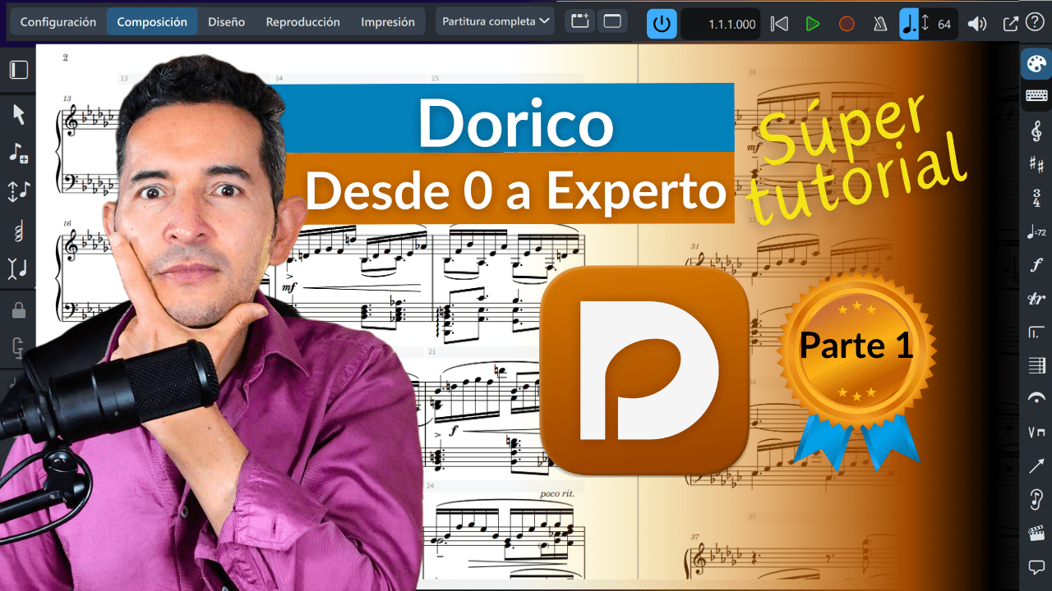Toggle the left panel visibility button
1052x591 pixels.
[x=18, y=70]
